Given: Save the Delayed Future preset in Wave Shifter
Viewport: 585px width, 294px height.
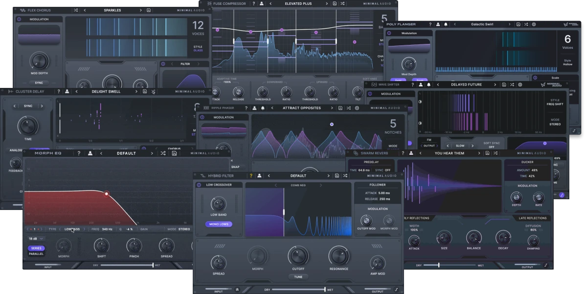Looking at the screenshot, I should (504, 84).
